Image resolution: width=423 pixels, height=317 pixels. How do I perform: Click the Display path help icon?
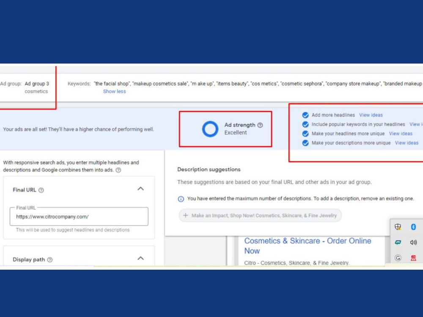[x=50, y=260]
